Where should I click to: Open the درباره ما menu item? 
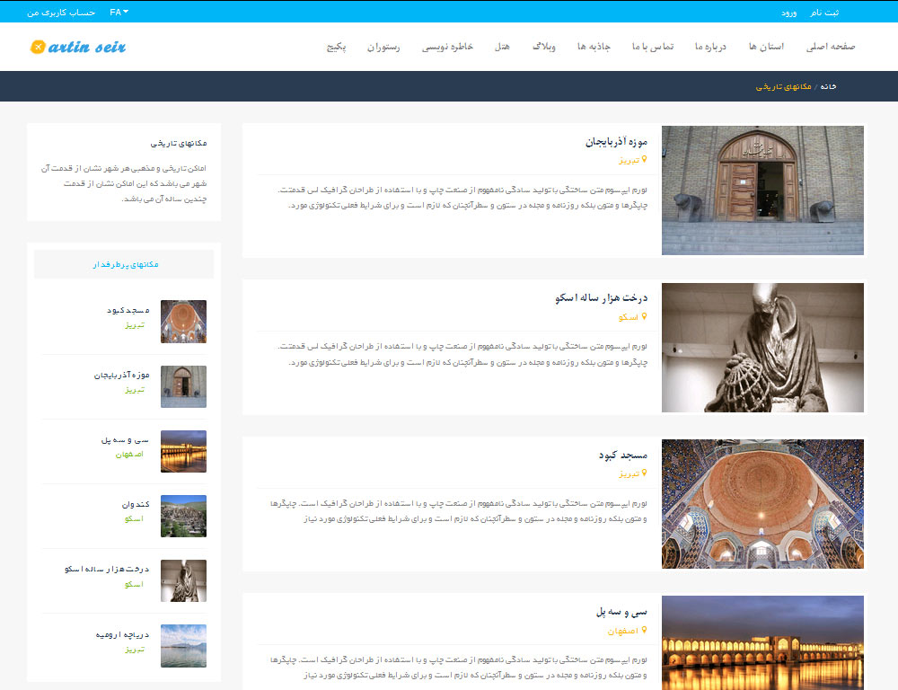tap(710, 47)
